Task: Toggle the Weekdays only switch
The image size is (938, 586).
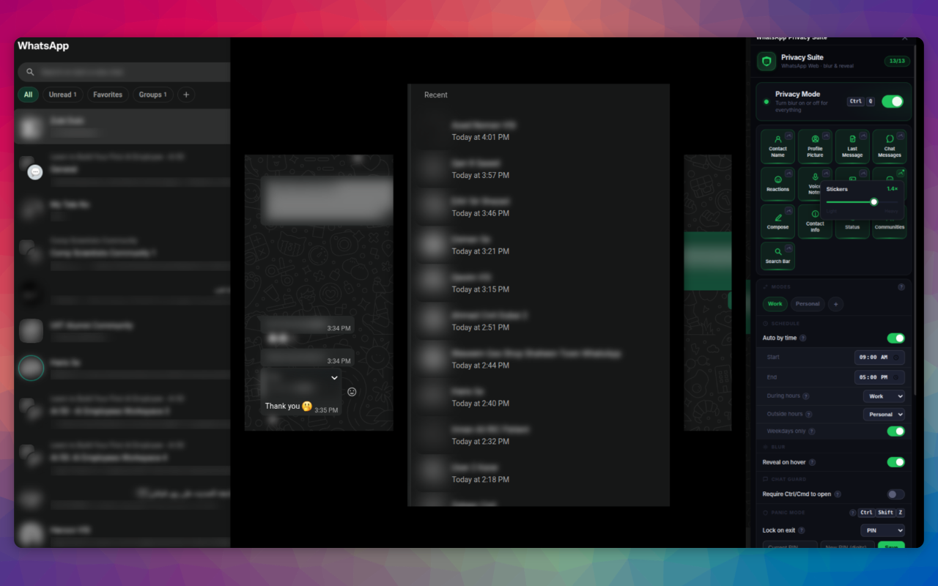Action: (896, 431)
